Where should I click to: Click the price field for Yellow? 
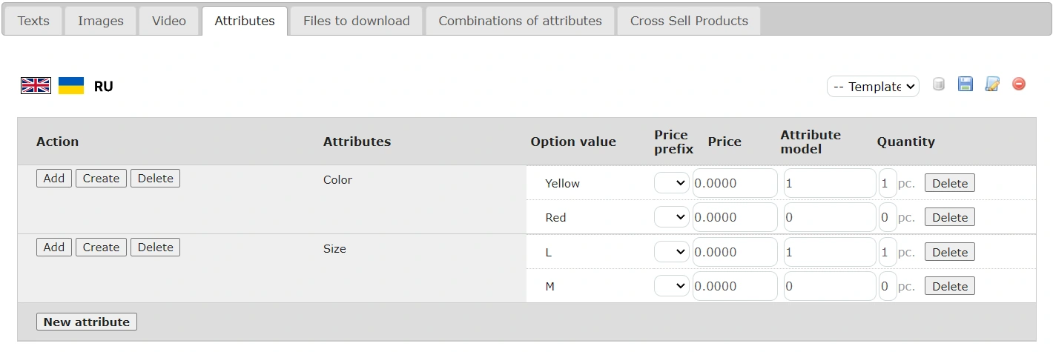point(735,183)
